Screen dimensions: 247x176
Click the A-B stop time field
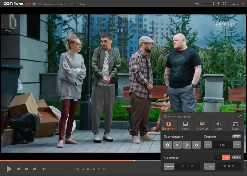tap(228, 166)
